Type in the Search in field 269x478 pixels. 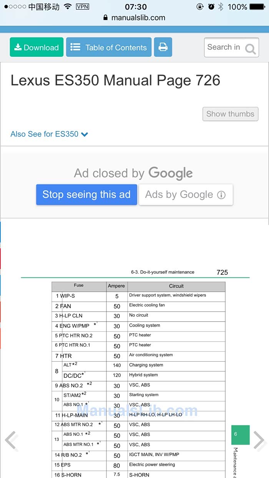click(x=224, y=47)
